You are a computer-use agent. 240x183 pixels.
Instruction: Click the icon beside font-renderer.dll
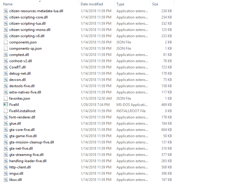pyautogui.click(x=6, y=117)
